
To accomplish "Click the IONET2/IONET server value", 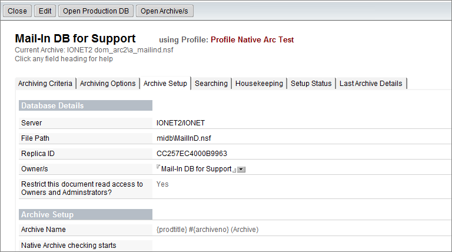I will (181, 123).
